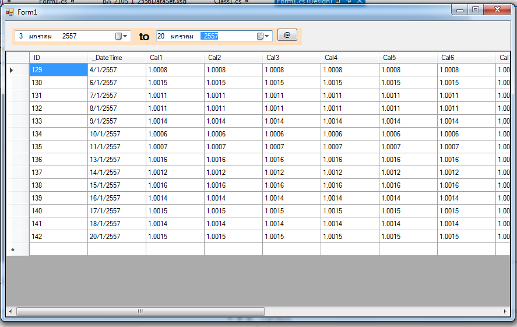Click the Cal1 column header
This screenshot has width=517, height=327.
[x=175, y=58]
